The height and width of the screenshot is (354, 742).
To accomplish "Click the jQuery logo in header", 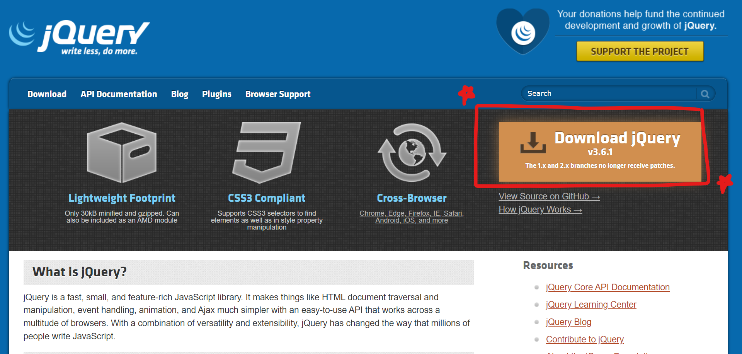I will click(79, 37).
